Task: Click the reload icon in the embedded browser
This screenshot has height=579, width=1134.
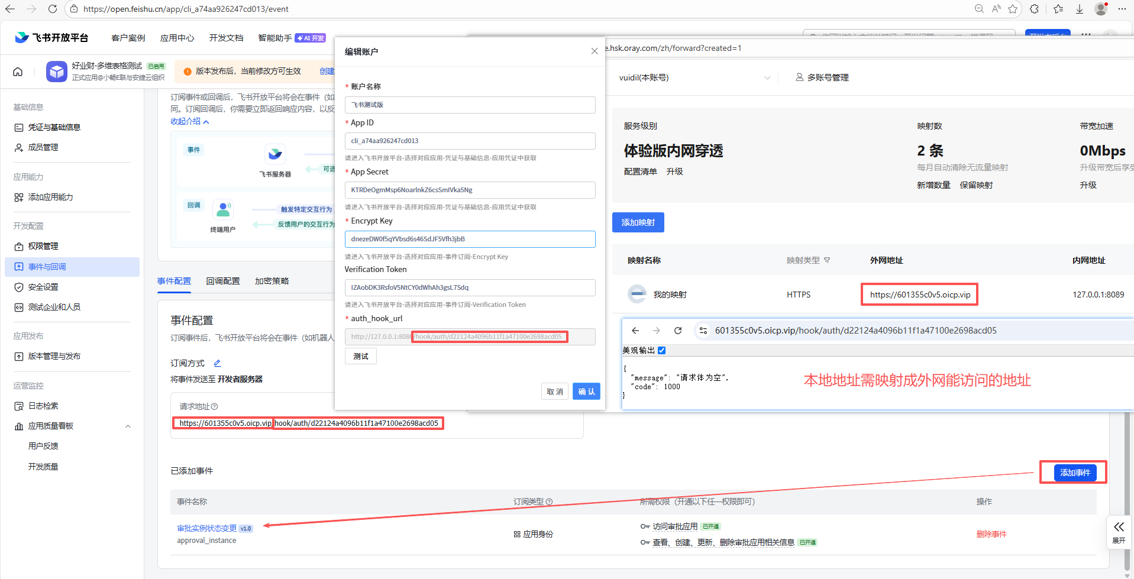Action: (678, 331)
